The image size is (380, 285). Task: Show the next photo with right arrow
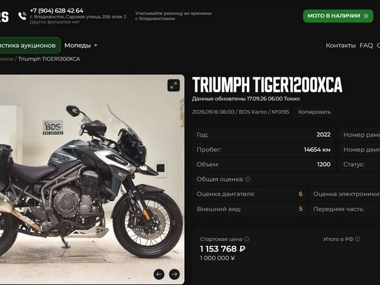pos(174,274)
